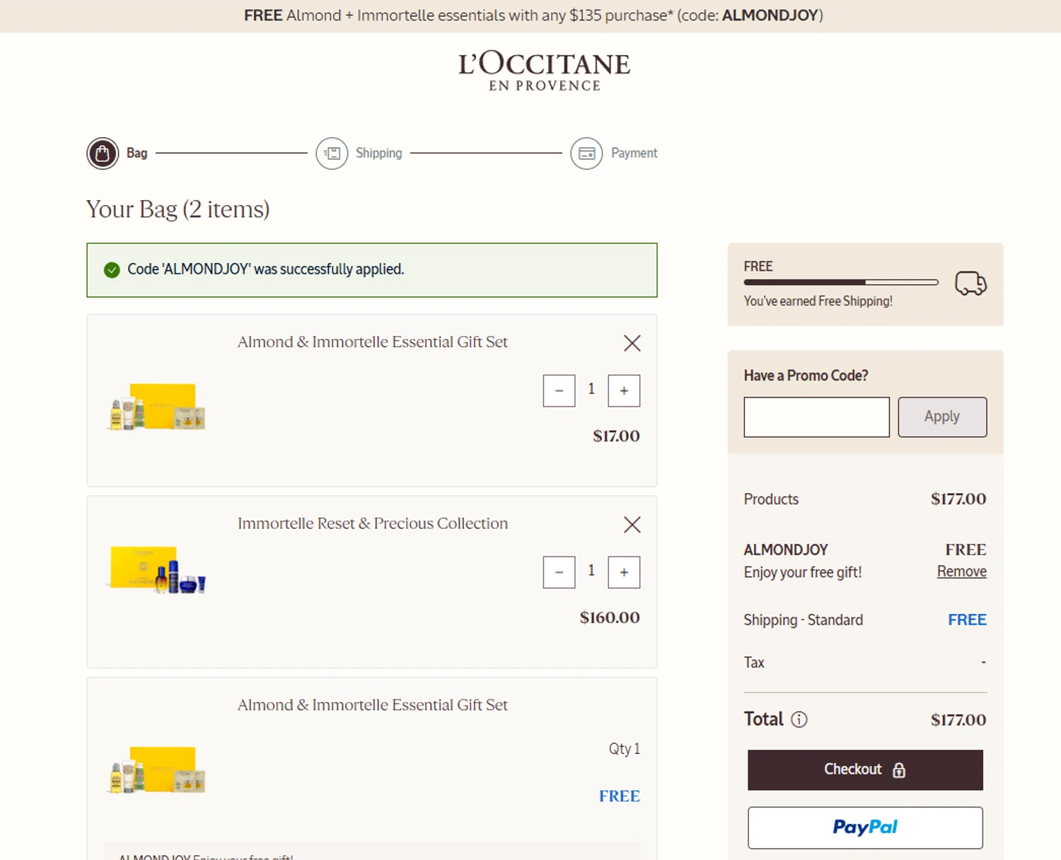The height and width of the screenshot is (860, 1061).
Task: Click the Total $177.00 amount
Action: click(958, 720)
